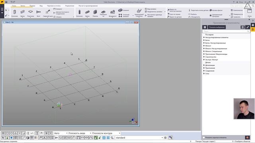Viewport: 255px width, 143px height.
Task: Toggle the triangle midpoint snap switch
Action: tap(16, 133)
